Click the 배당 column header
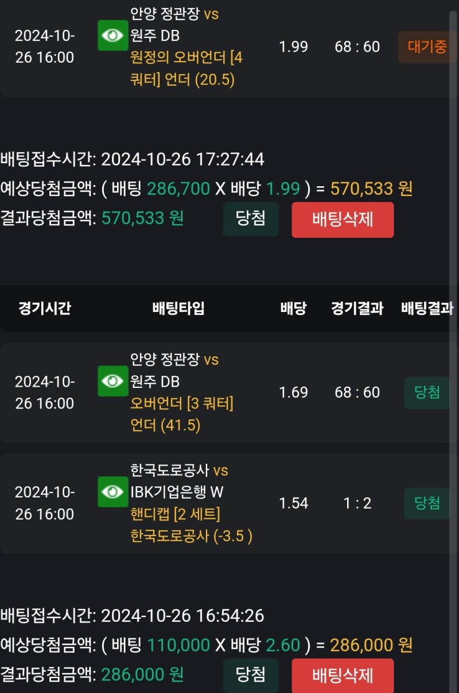The height and width of the screenshot is (693, 459). (x=293, y=309)
